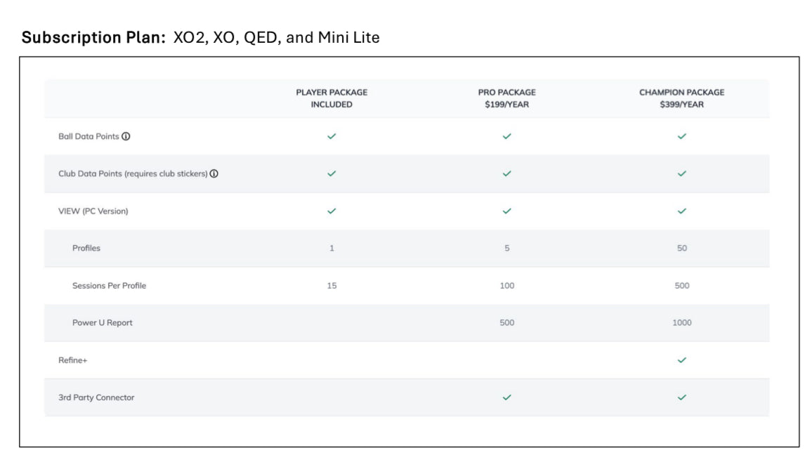Image resolution: width=805 pixels, height=467 pixels.
Task: Click the 3rd Party Connector label
Action: (x=96, y=397)
